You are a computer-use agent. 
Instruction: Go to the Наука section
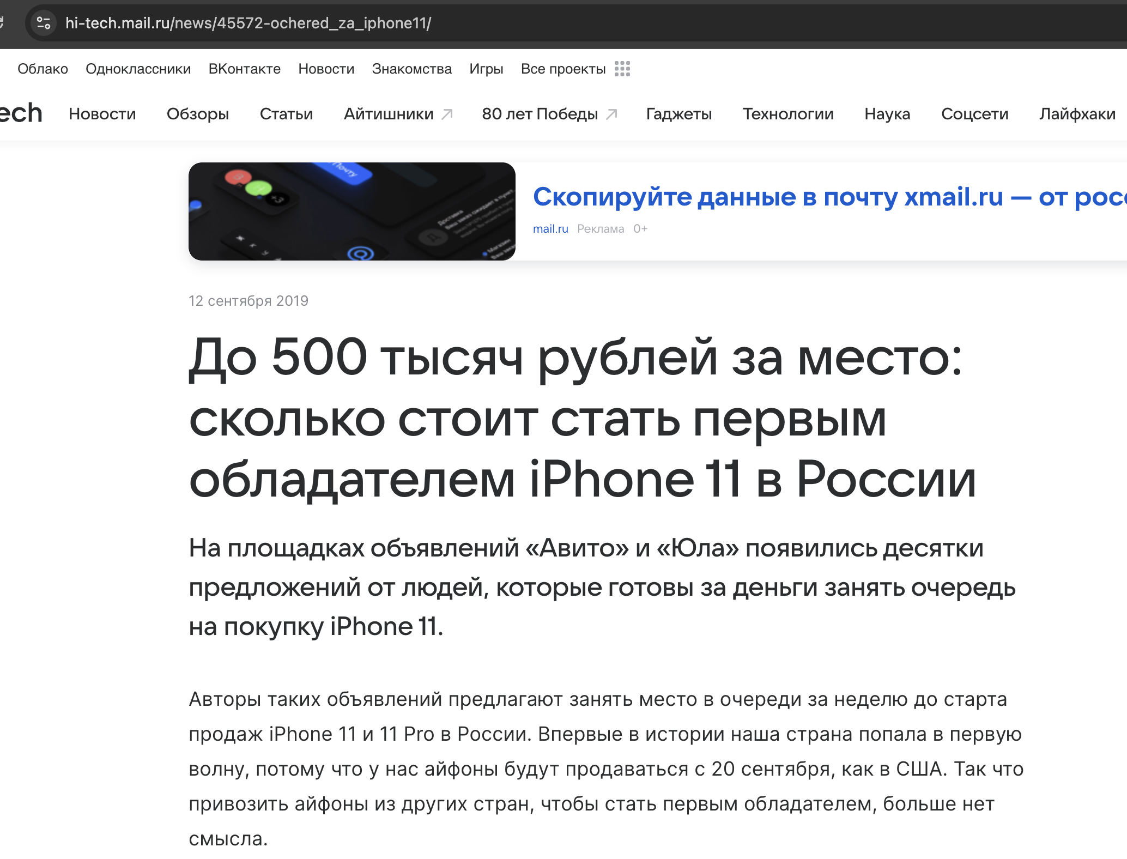[x=887, y=113]
